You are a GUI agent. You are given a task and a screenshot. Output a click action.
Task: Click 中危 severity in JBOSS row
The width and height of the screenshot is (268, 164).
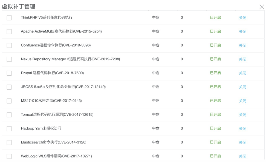(156, 87)
